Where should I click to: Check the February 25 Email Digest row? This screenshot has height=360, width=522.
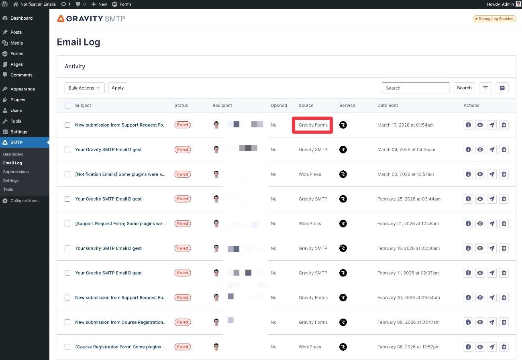click(67, 199)
